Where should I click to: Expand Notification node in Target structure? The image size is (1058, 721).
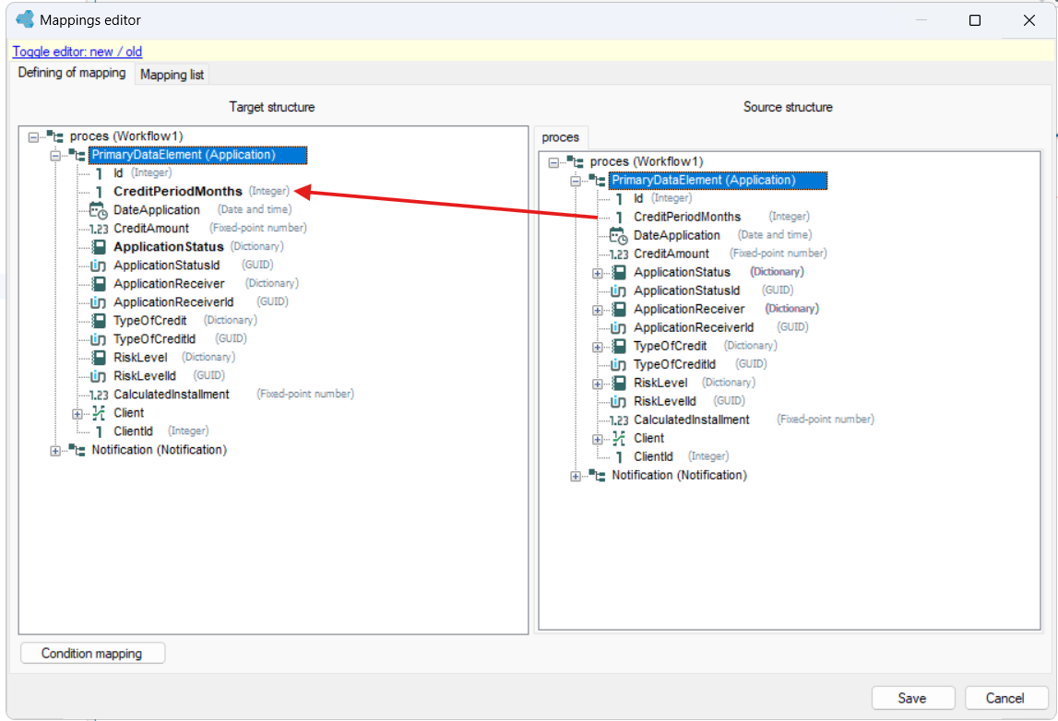[x=55, y=451]
